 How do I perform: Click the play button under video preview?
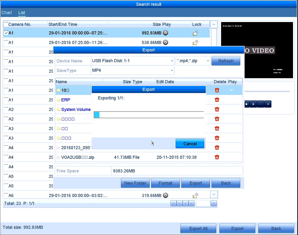[x=253, y=104]
